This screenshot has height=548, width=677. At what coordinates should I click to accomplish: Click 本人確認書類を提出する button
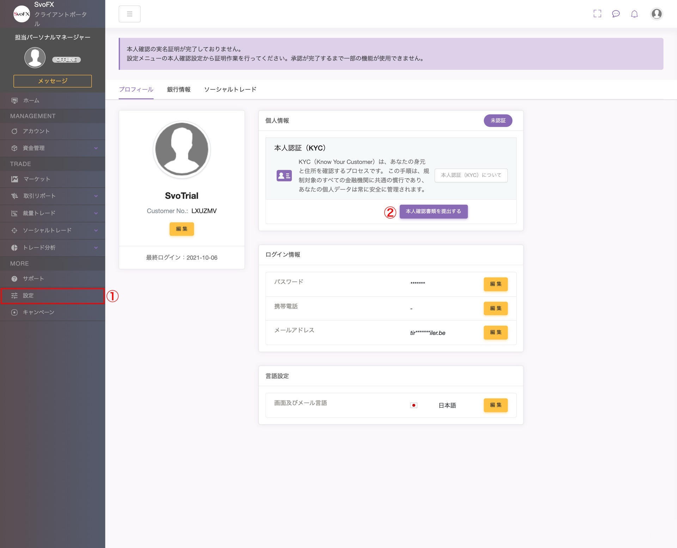coord(434,212)
